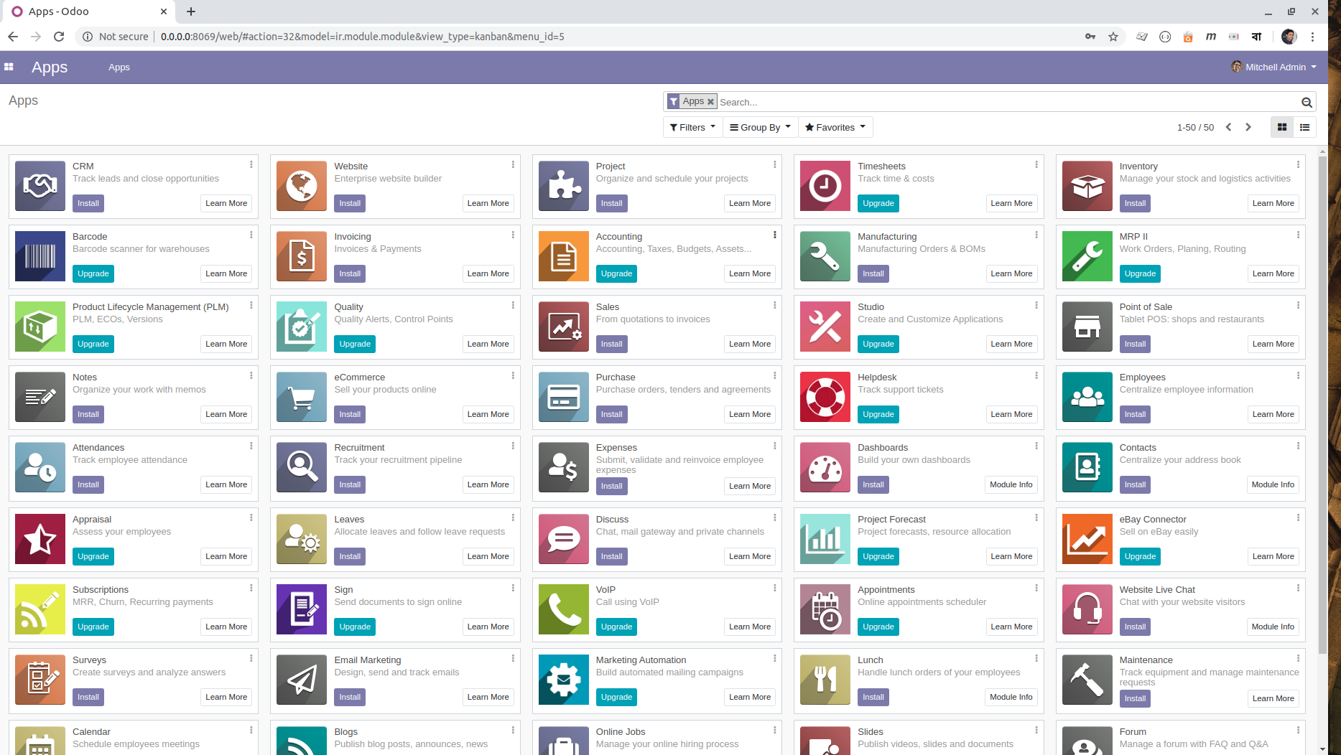
Task: Upgrade the Marketing Automation app
Action: click(x=617, y=697)
